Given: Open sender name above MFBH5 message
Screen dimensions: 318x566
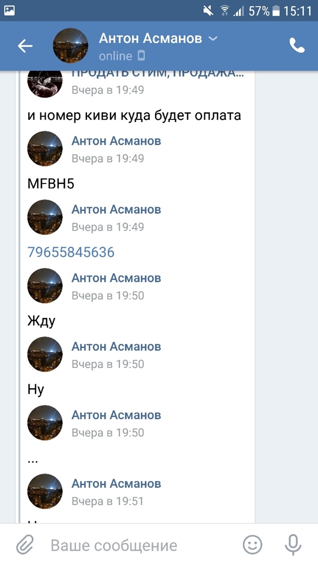Looking at the screenshot, I should [116, 141].
